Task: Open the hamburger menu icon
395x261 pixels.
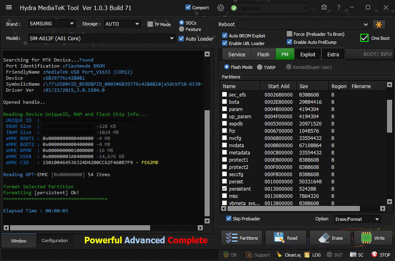Action: coord(9,8)
